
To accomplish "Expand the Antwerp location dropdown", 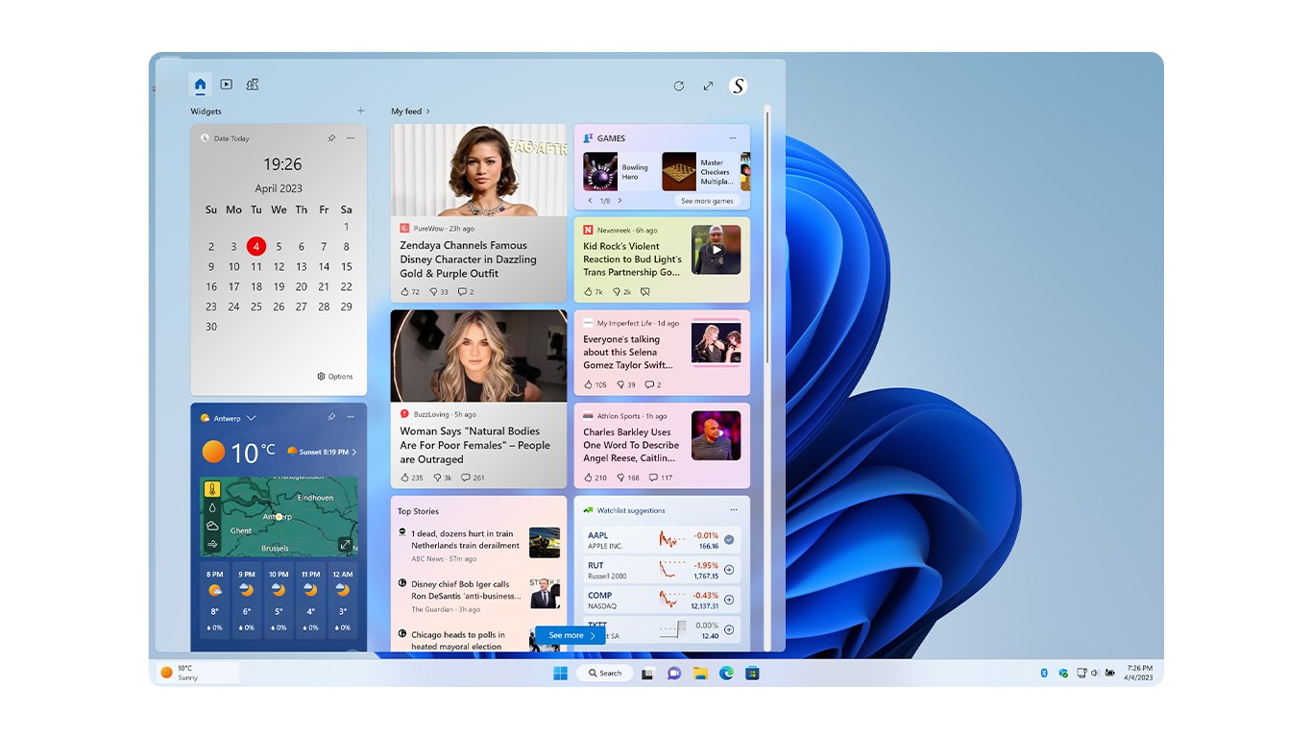I will [251, 418].
